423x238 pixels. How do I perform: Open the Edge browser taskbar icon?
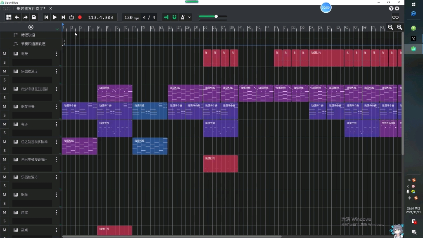[413, 13]
